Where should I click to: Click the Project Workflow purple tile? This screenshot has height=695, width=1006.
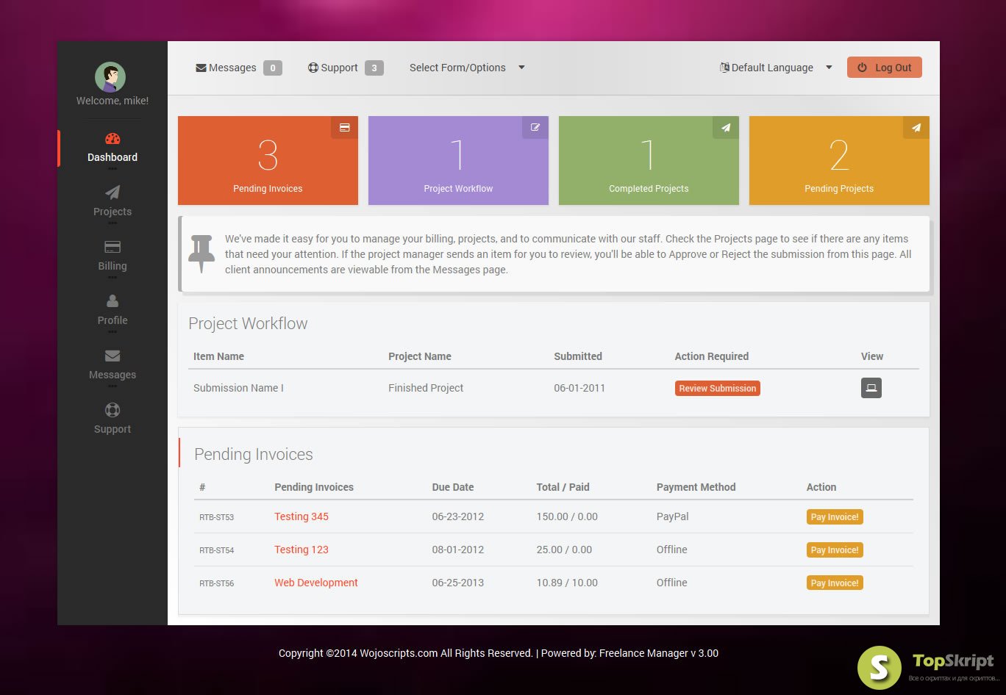point(458,160)
